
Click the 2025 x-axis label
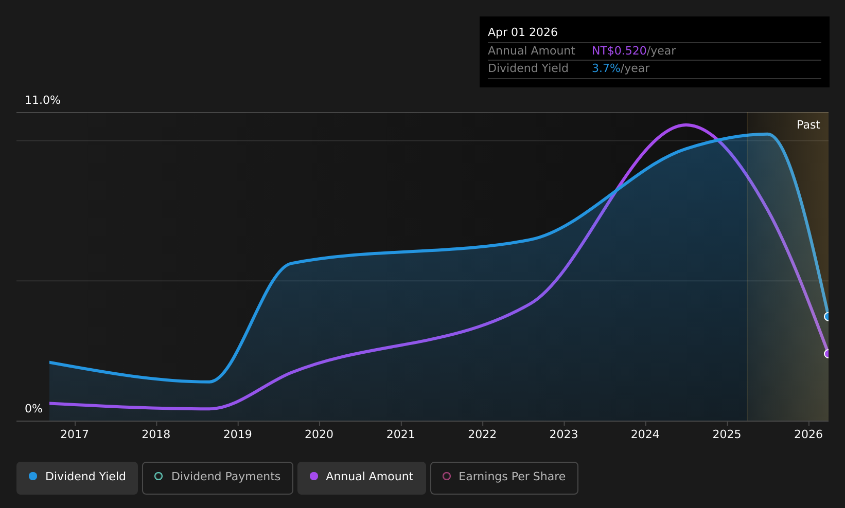(x=727, y=434)
